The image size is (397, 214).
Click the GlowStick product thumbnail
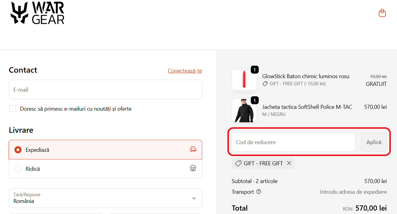[244, 80]
